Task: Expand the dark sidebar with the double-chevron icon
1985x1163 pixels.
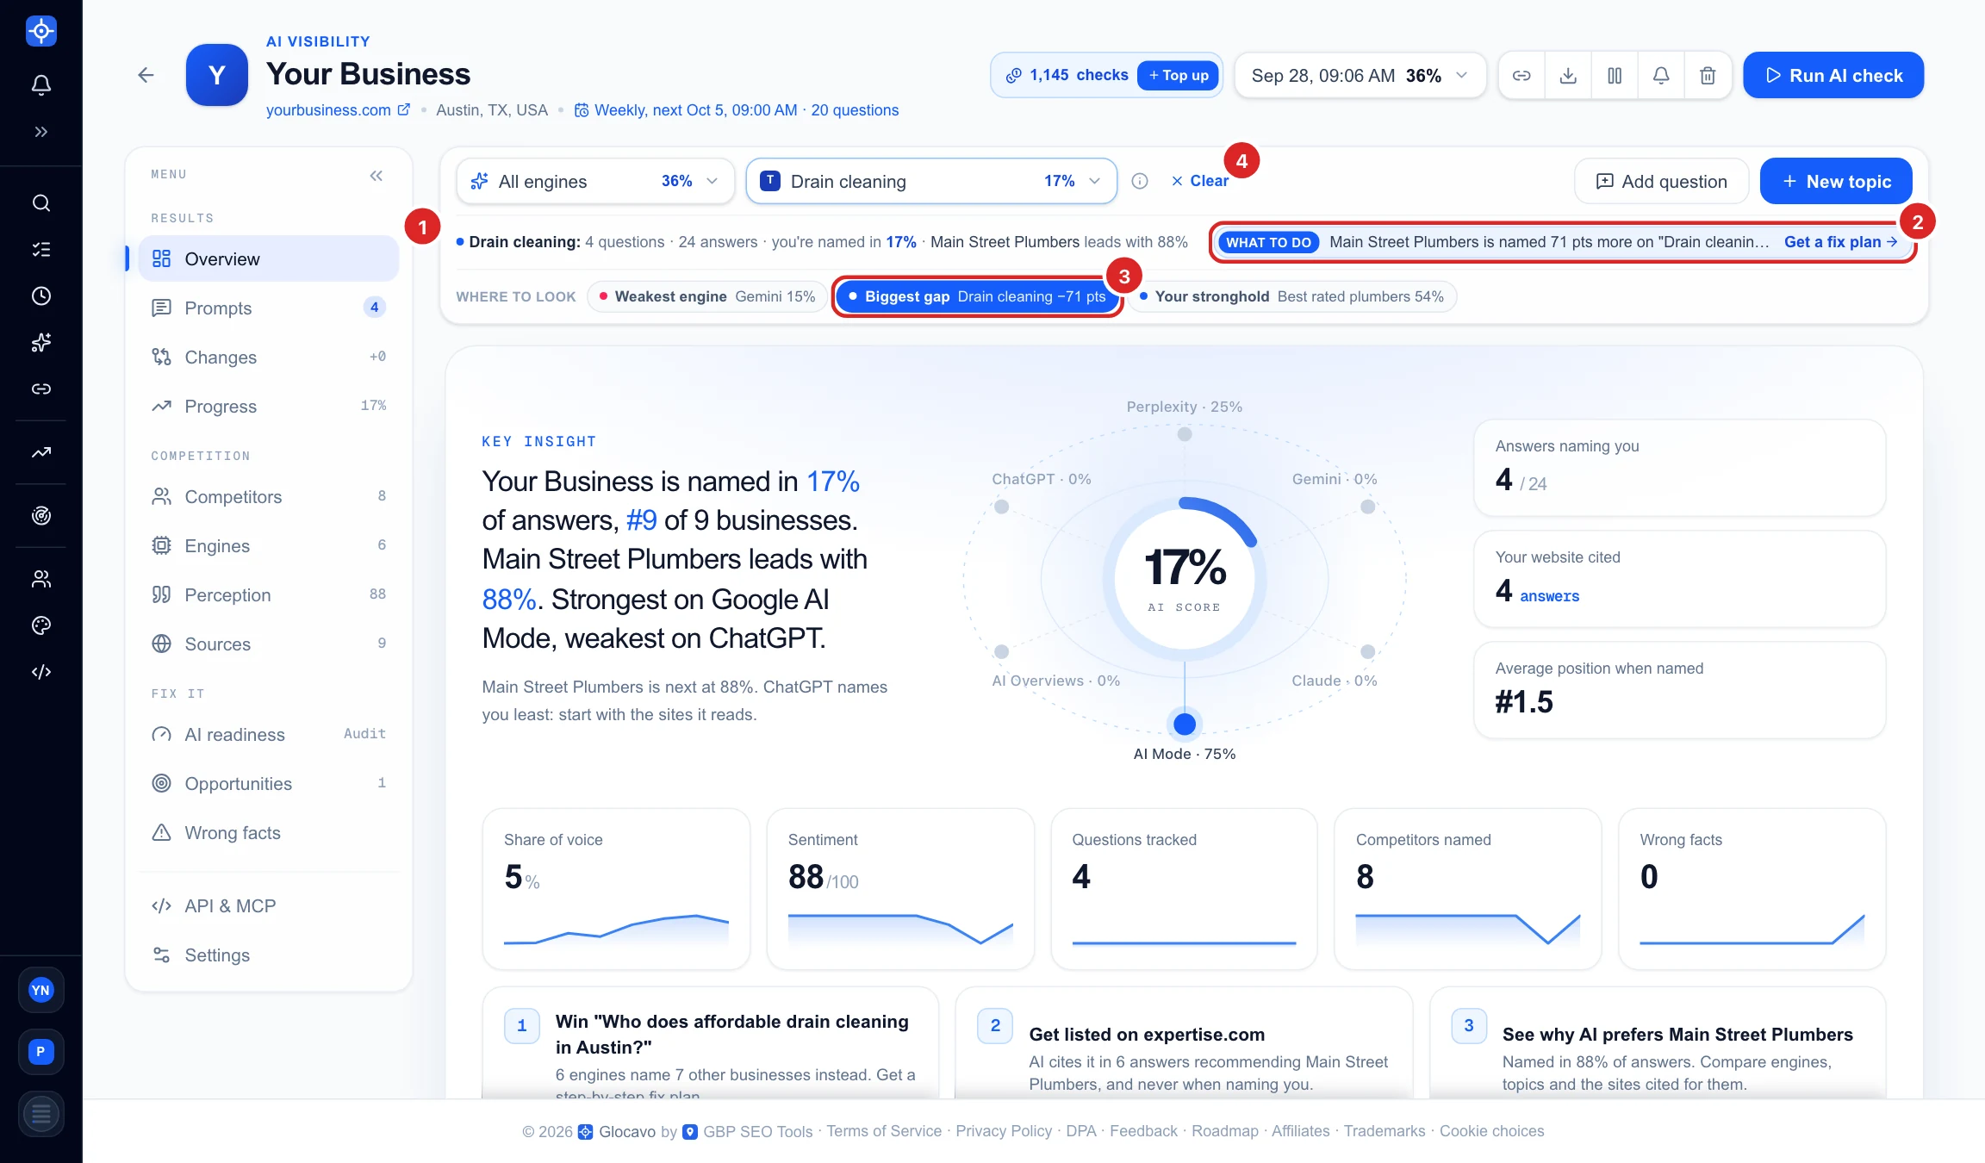Action: pos(40,132)
